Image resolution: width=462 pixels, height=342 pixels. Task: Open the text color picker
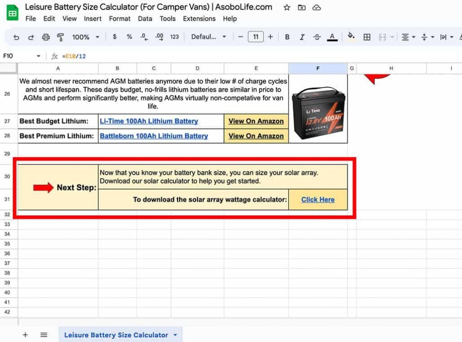coord(332,37)
